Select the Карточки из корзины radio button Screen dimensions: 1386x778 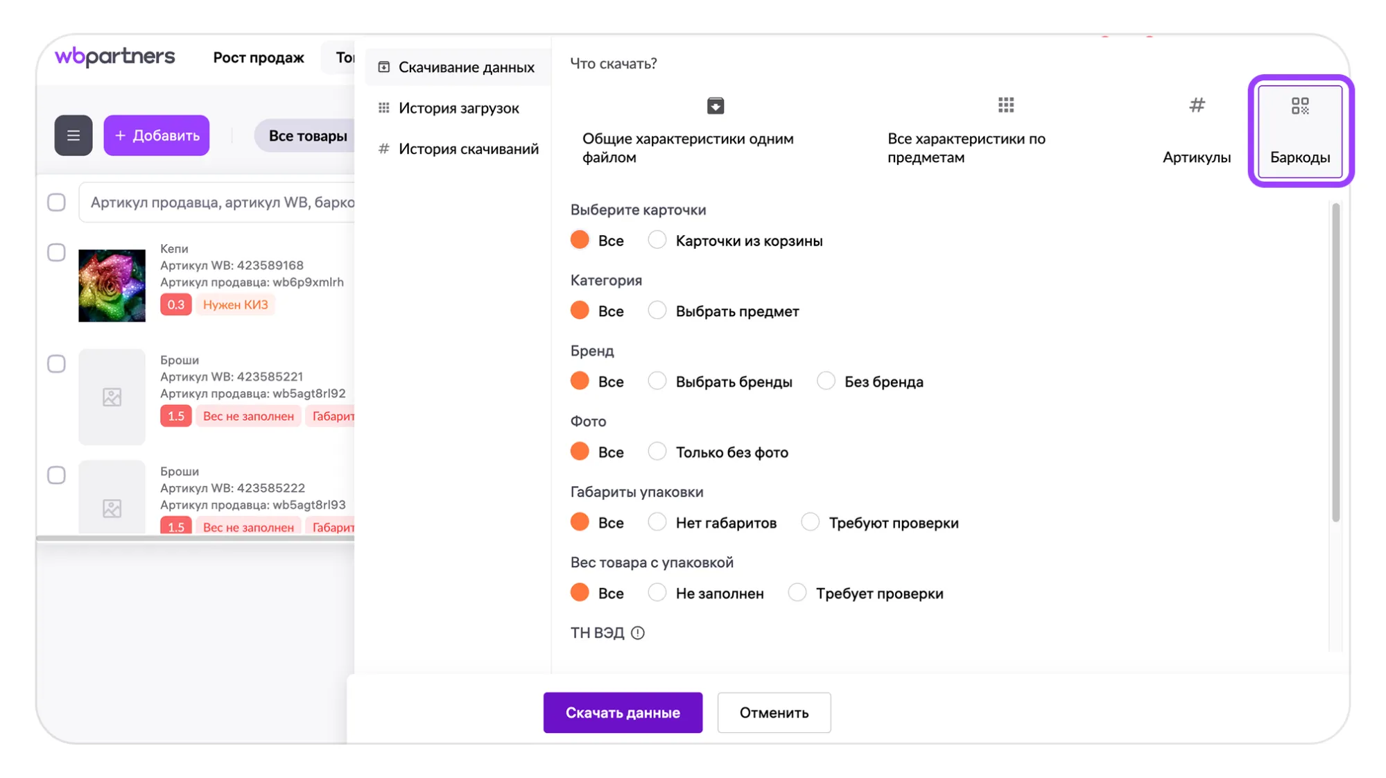657,240
